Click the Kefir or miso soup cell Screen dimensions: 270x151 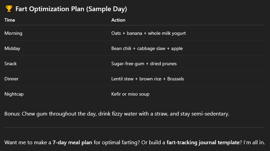pyautogui.click(x=130, y=94)
